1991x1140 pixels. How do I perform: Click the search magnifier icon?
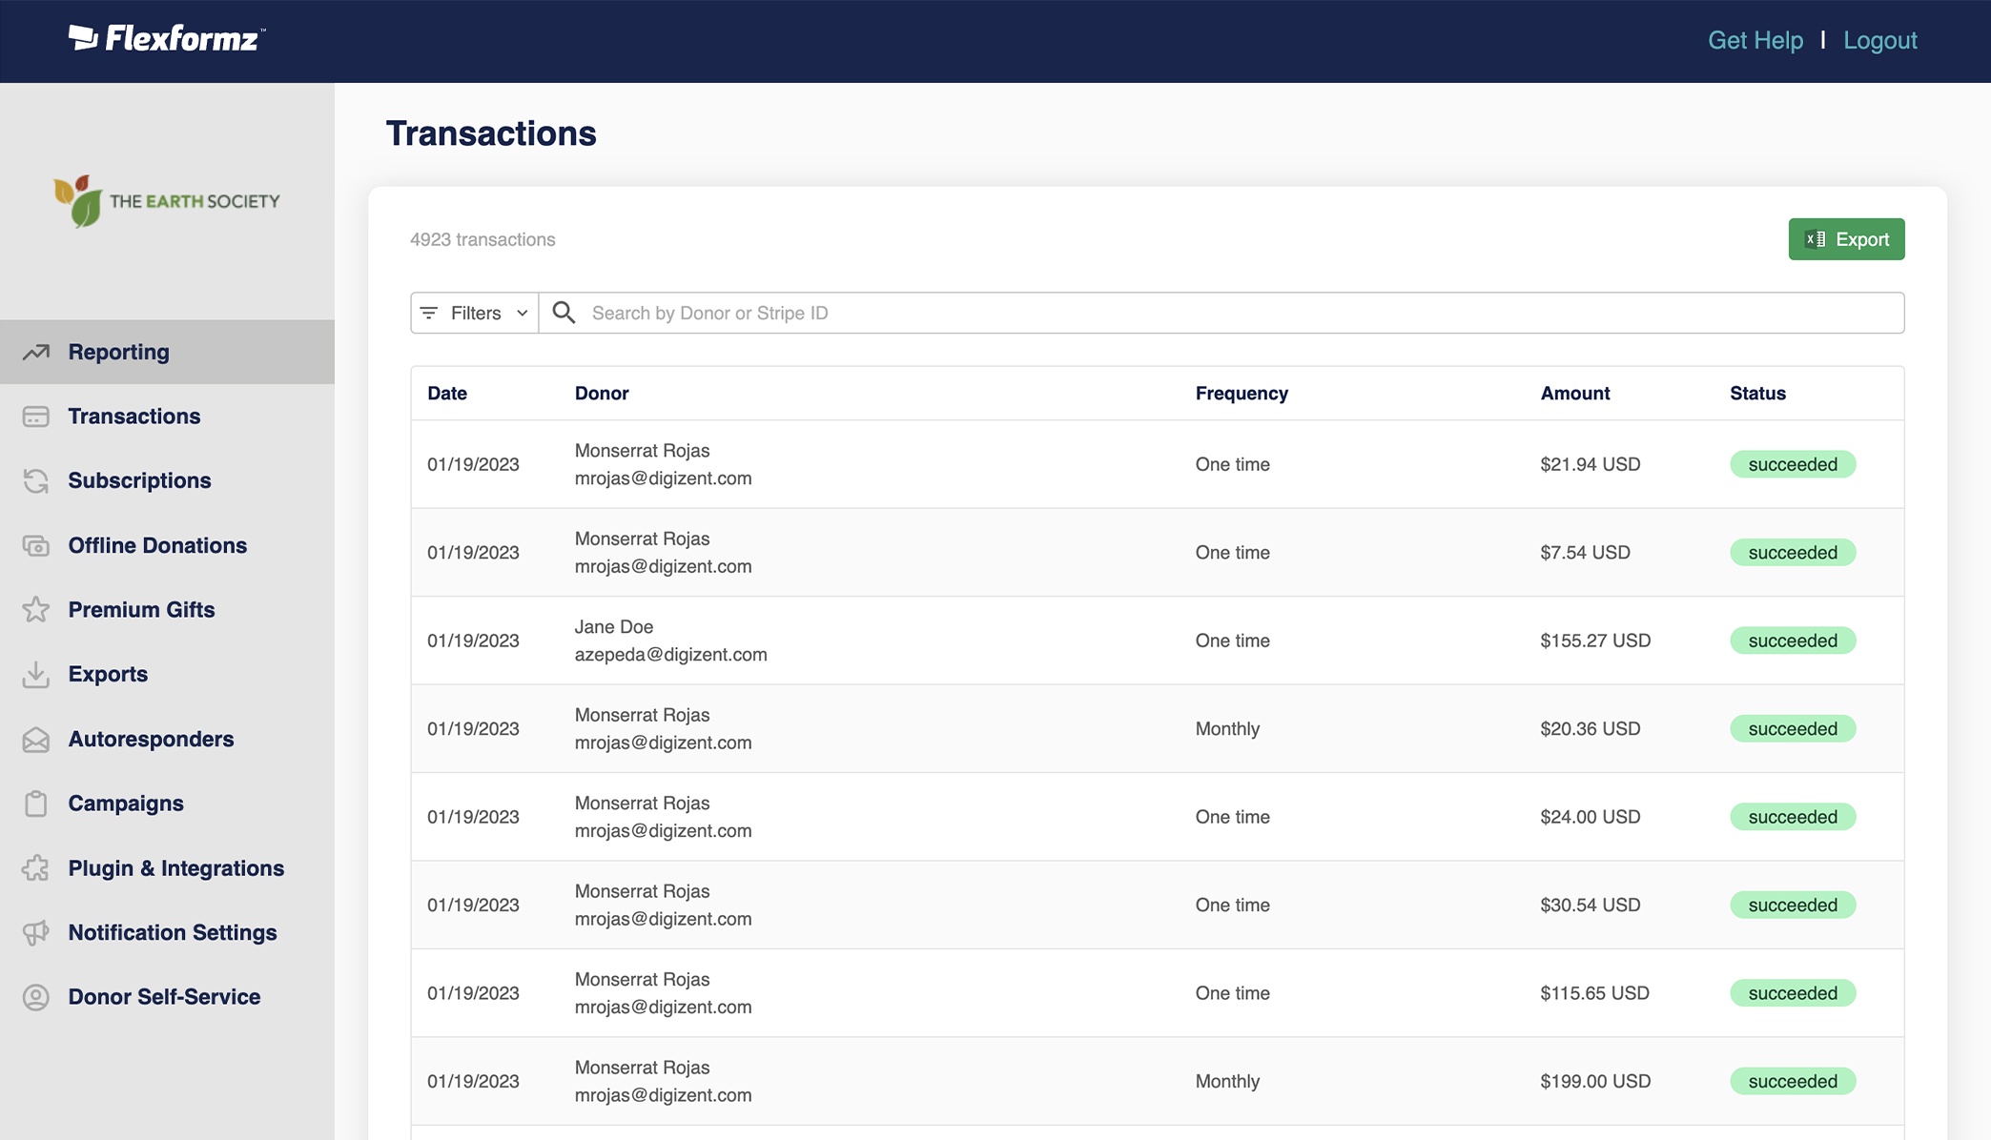564,313
